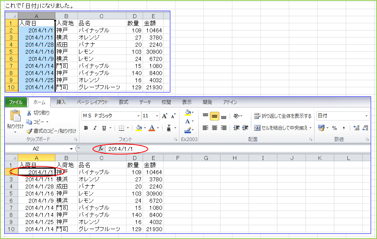Toggle Italic formatting
The image size is (377, 239).
[x=95, y=128]
